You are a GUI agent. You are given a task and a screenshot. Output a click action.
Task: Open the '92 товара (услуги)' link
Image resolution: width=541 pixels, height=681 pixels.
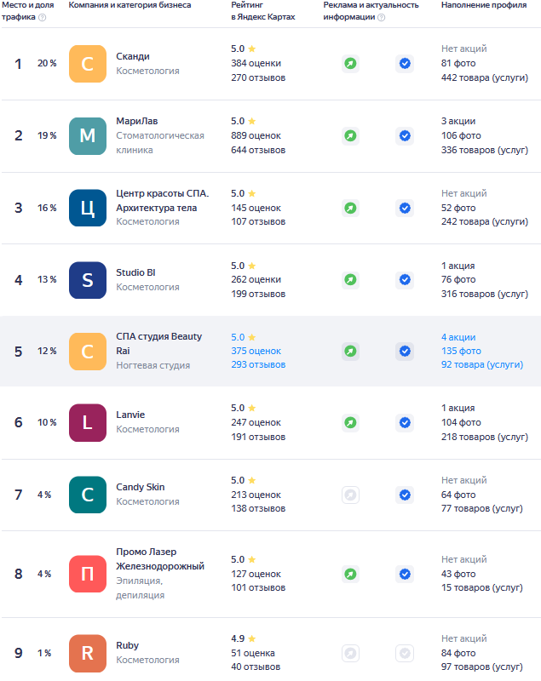coord(482,365)
